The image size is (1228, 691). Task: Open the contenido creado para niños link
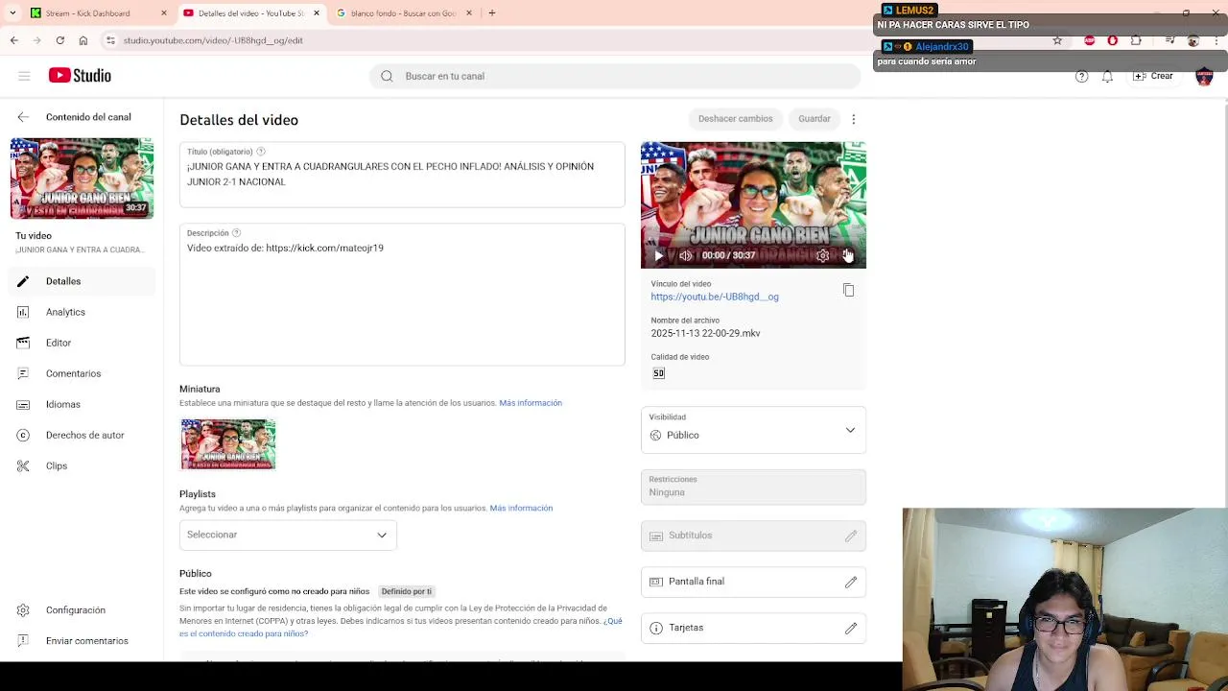[401, 628]
